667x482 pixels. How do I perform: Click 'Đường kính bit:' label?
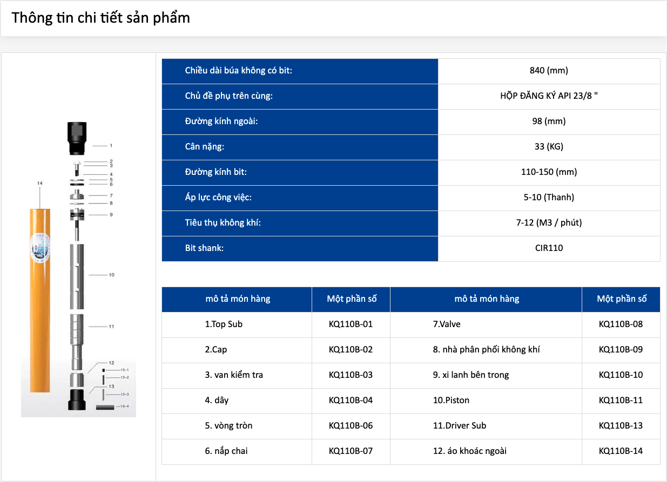(x=216, y=172)
